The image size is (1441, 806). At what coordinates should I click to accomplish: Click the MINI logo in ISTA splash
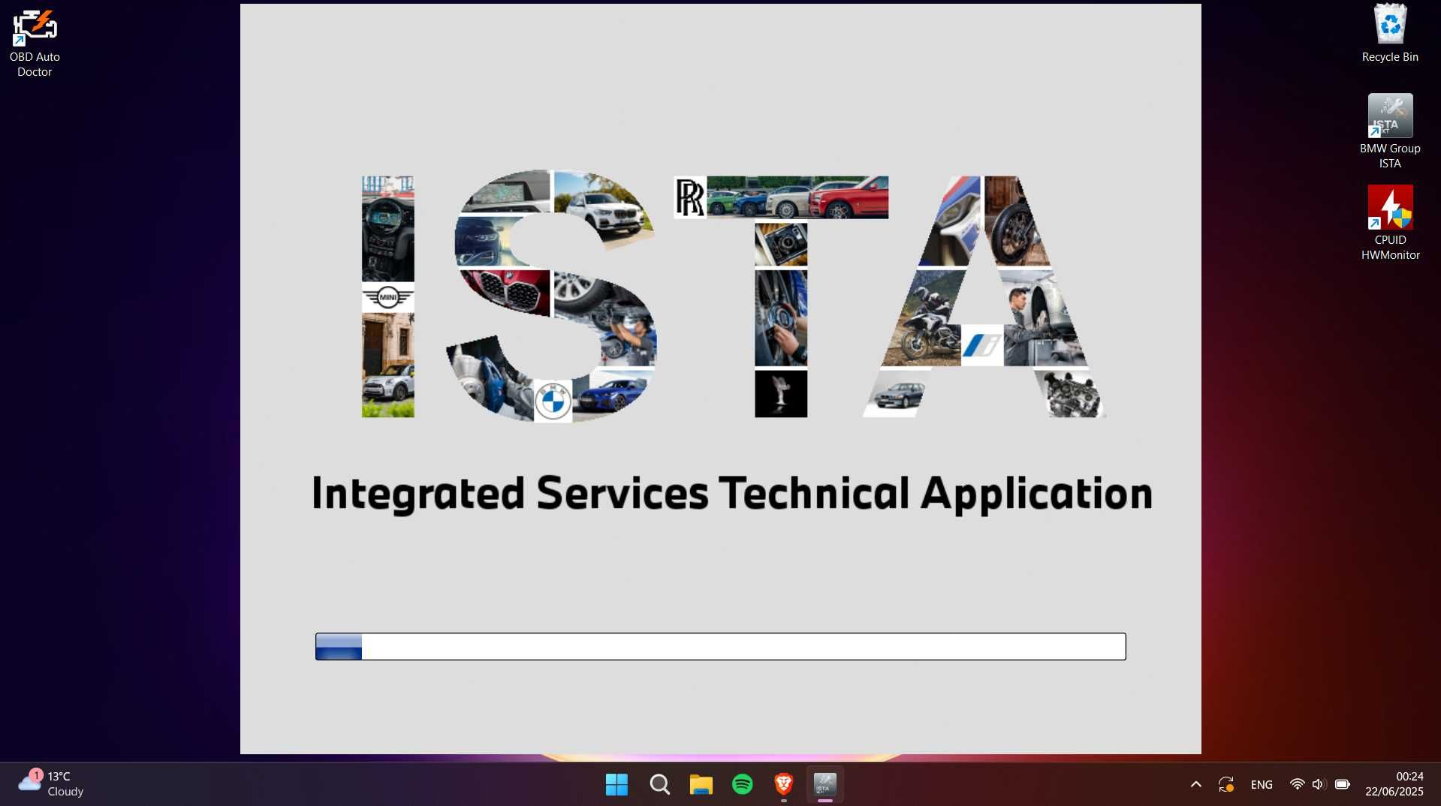coord(387,297)
